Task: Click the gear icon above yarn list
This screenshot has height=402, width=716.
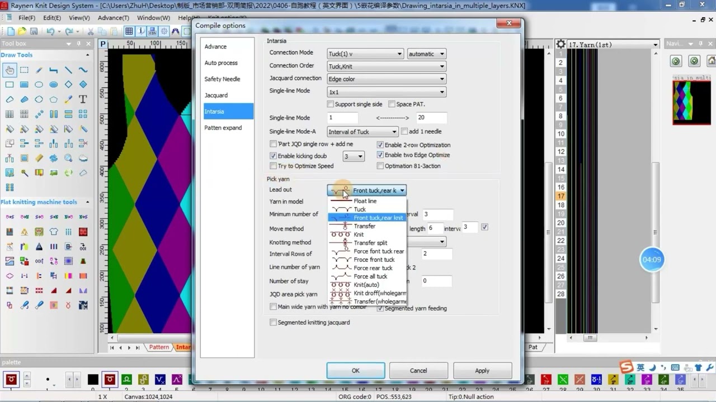Action: click(x=560, y=44)
